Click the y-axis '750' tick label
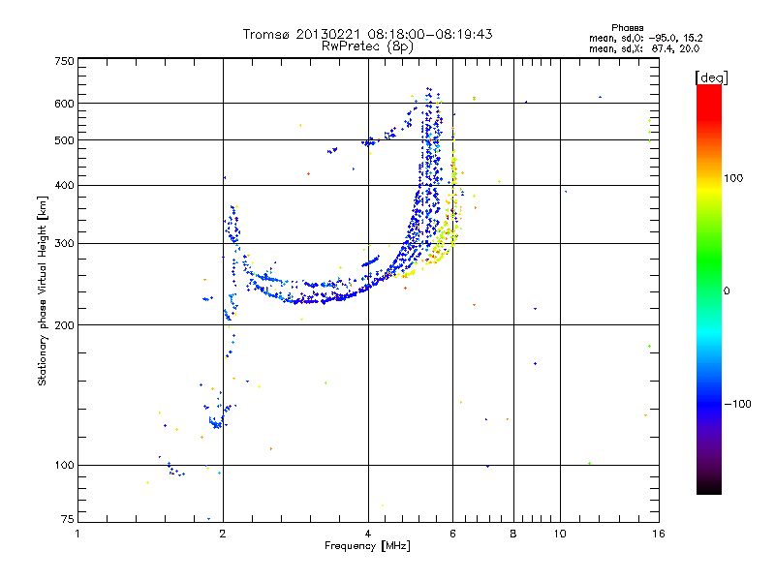This screenshot has width=775, height=581. tap(64, 61)
